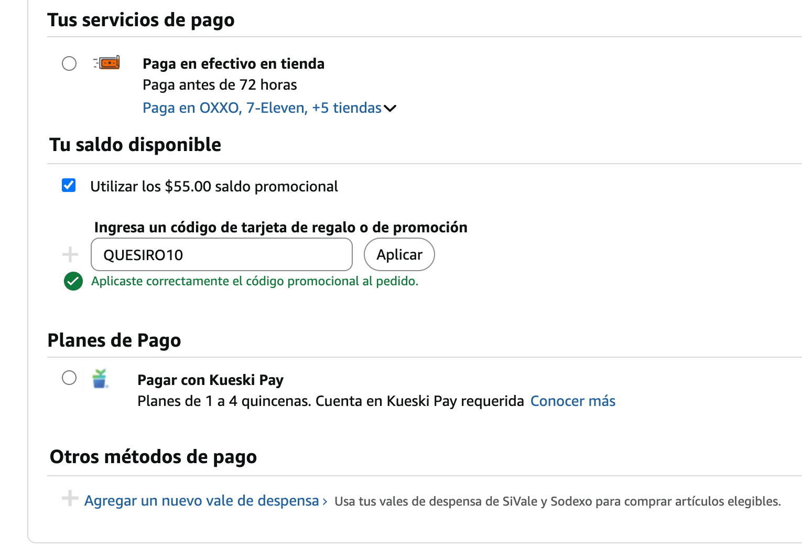Expand the Paga en OXXO, 7-Eleven, +5 tiendas list
Viewport: 802px width, 557px height.
click(x=269, y=108)
